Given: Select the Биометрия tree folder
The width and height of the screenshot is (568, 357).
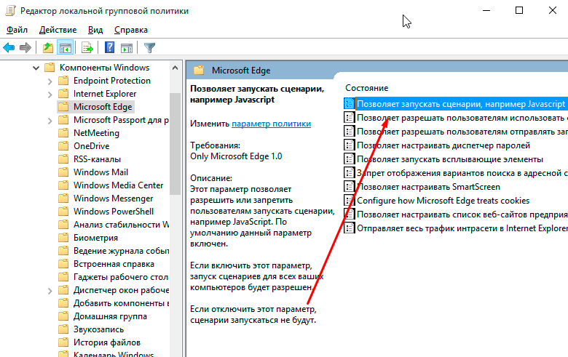Looking at the screenshot, I should (95, 238).
